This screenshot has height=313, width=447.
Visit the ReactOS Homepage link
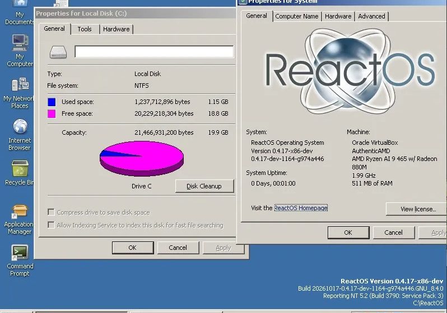pyautogui.click(x=301, y=208)
